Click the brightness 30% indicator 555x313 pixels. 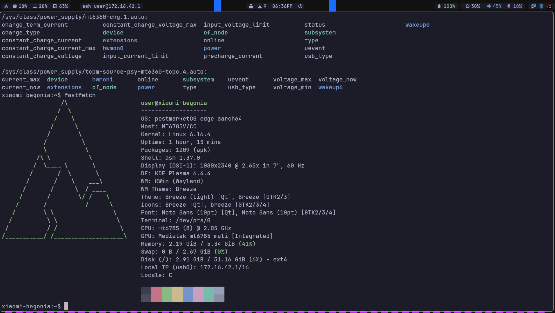[x=472, y=6]
